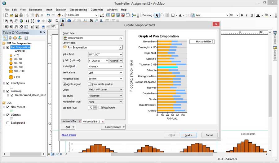
Task: Click the layout Zoom Whole Page icon
Action: [x=21, y=27]
